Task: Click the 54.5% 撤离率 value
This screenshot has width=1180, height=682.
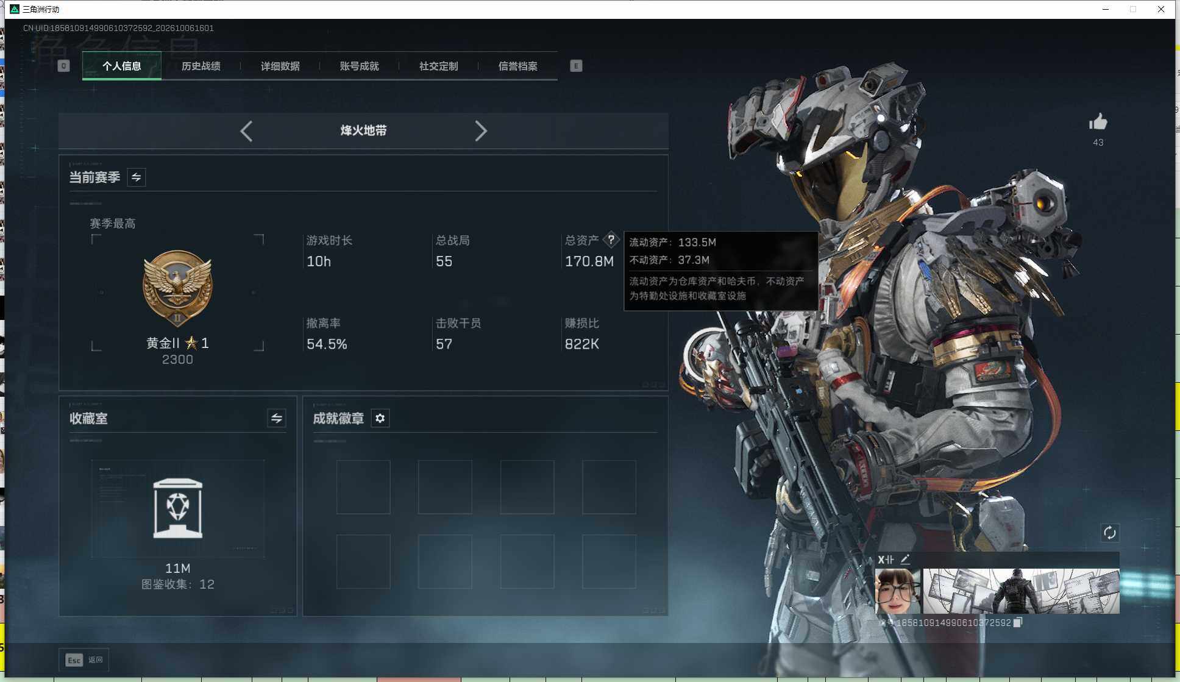Action: [x=327, y=344]
